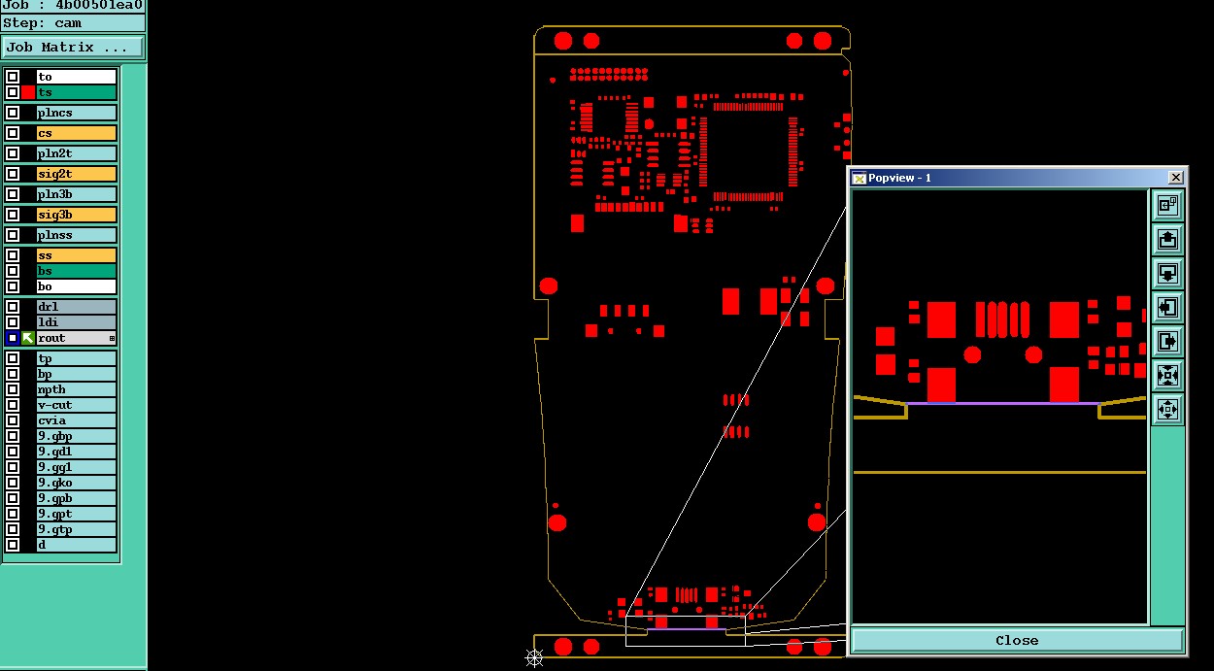The height and width of the screenshot is (671, 1214).
Task: Click the purple line in the Popview
Action: (x=1002, y=403)
